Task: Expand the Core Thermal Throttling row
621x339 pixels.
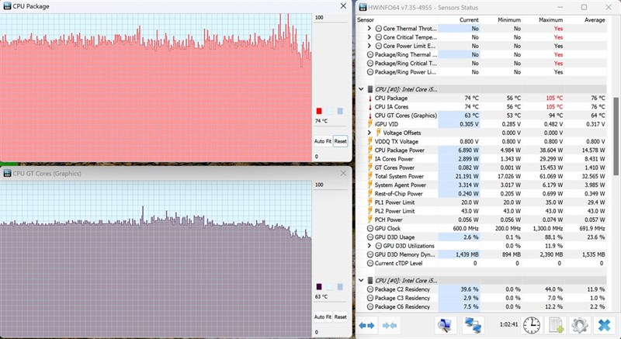Action: click(369, 29)
